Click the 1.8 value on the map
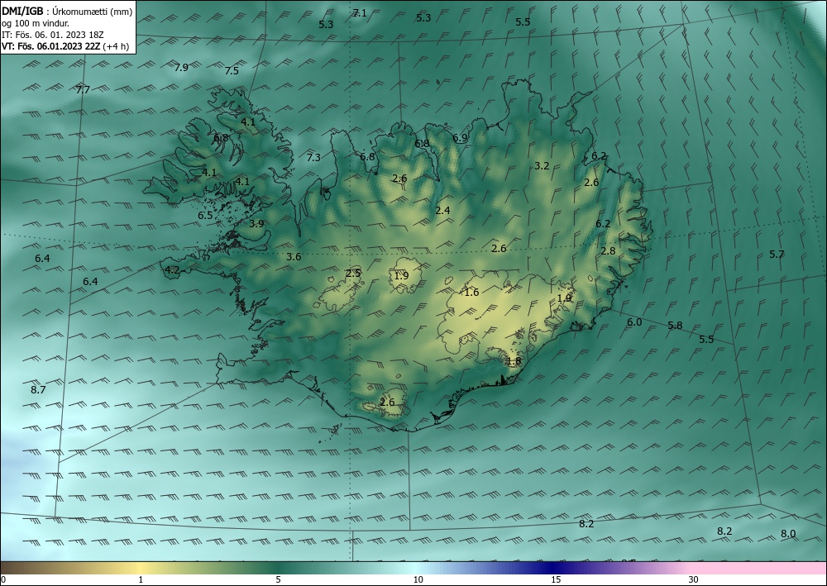Viewport: 827px width, 586px height. click(514, 361)
